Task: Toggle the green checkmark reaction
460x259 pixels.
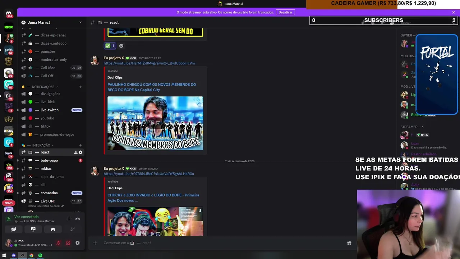Action: point(110,46)
